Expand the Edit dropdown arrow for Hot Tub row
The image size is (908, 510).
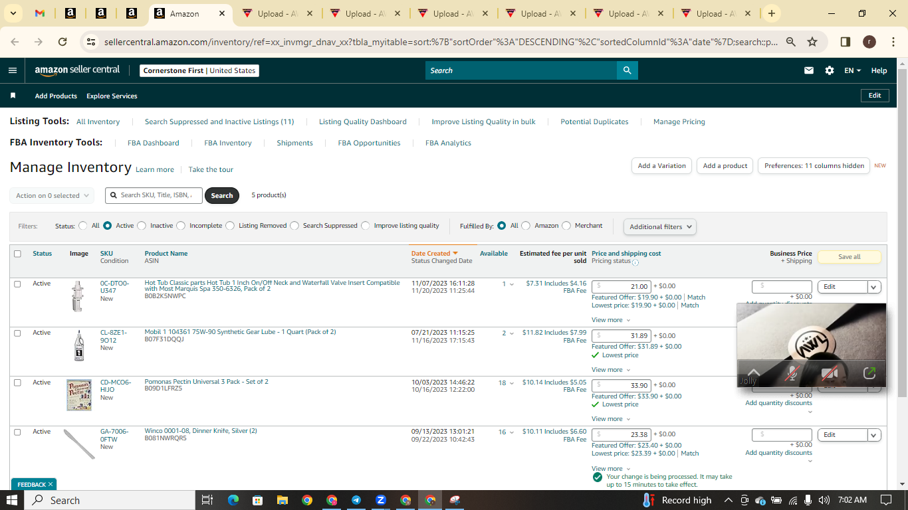pyautogui.click(x=873, y=287)
